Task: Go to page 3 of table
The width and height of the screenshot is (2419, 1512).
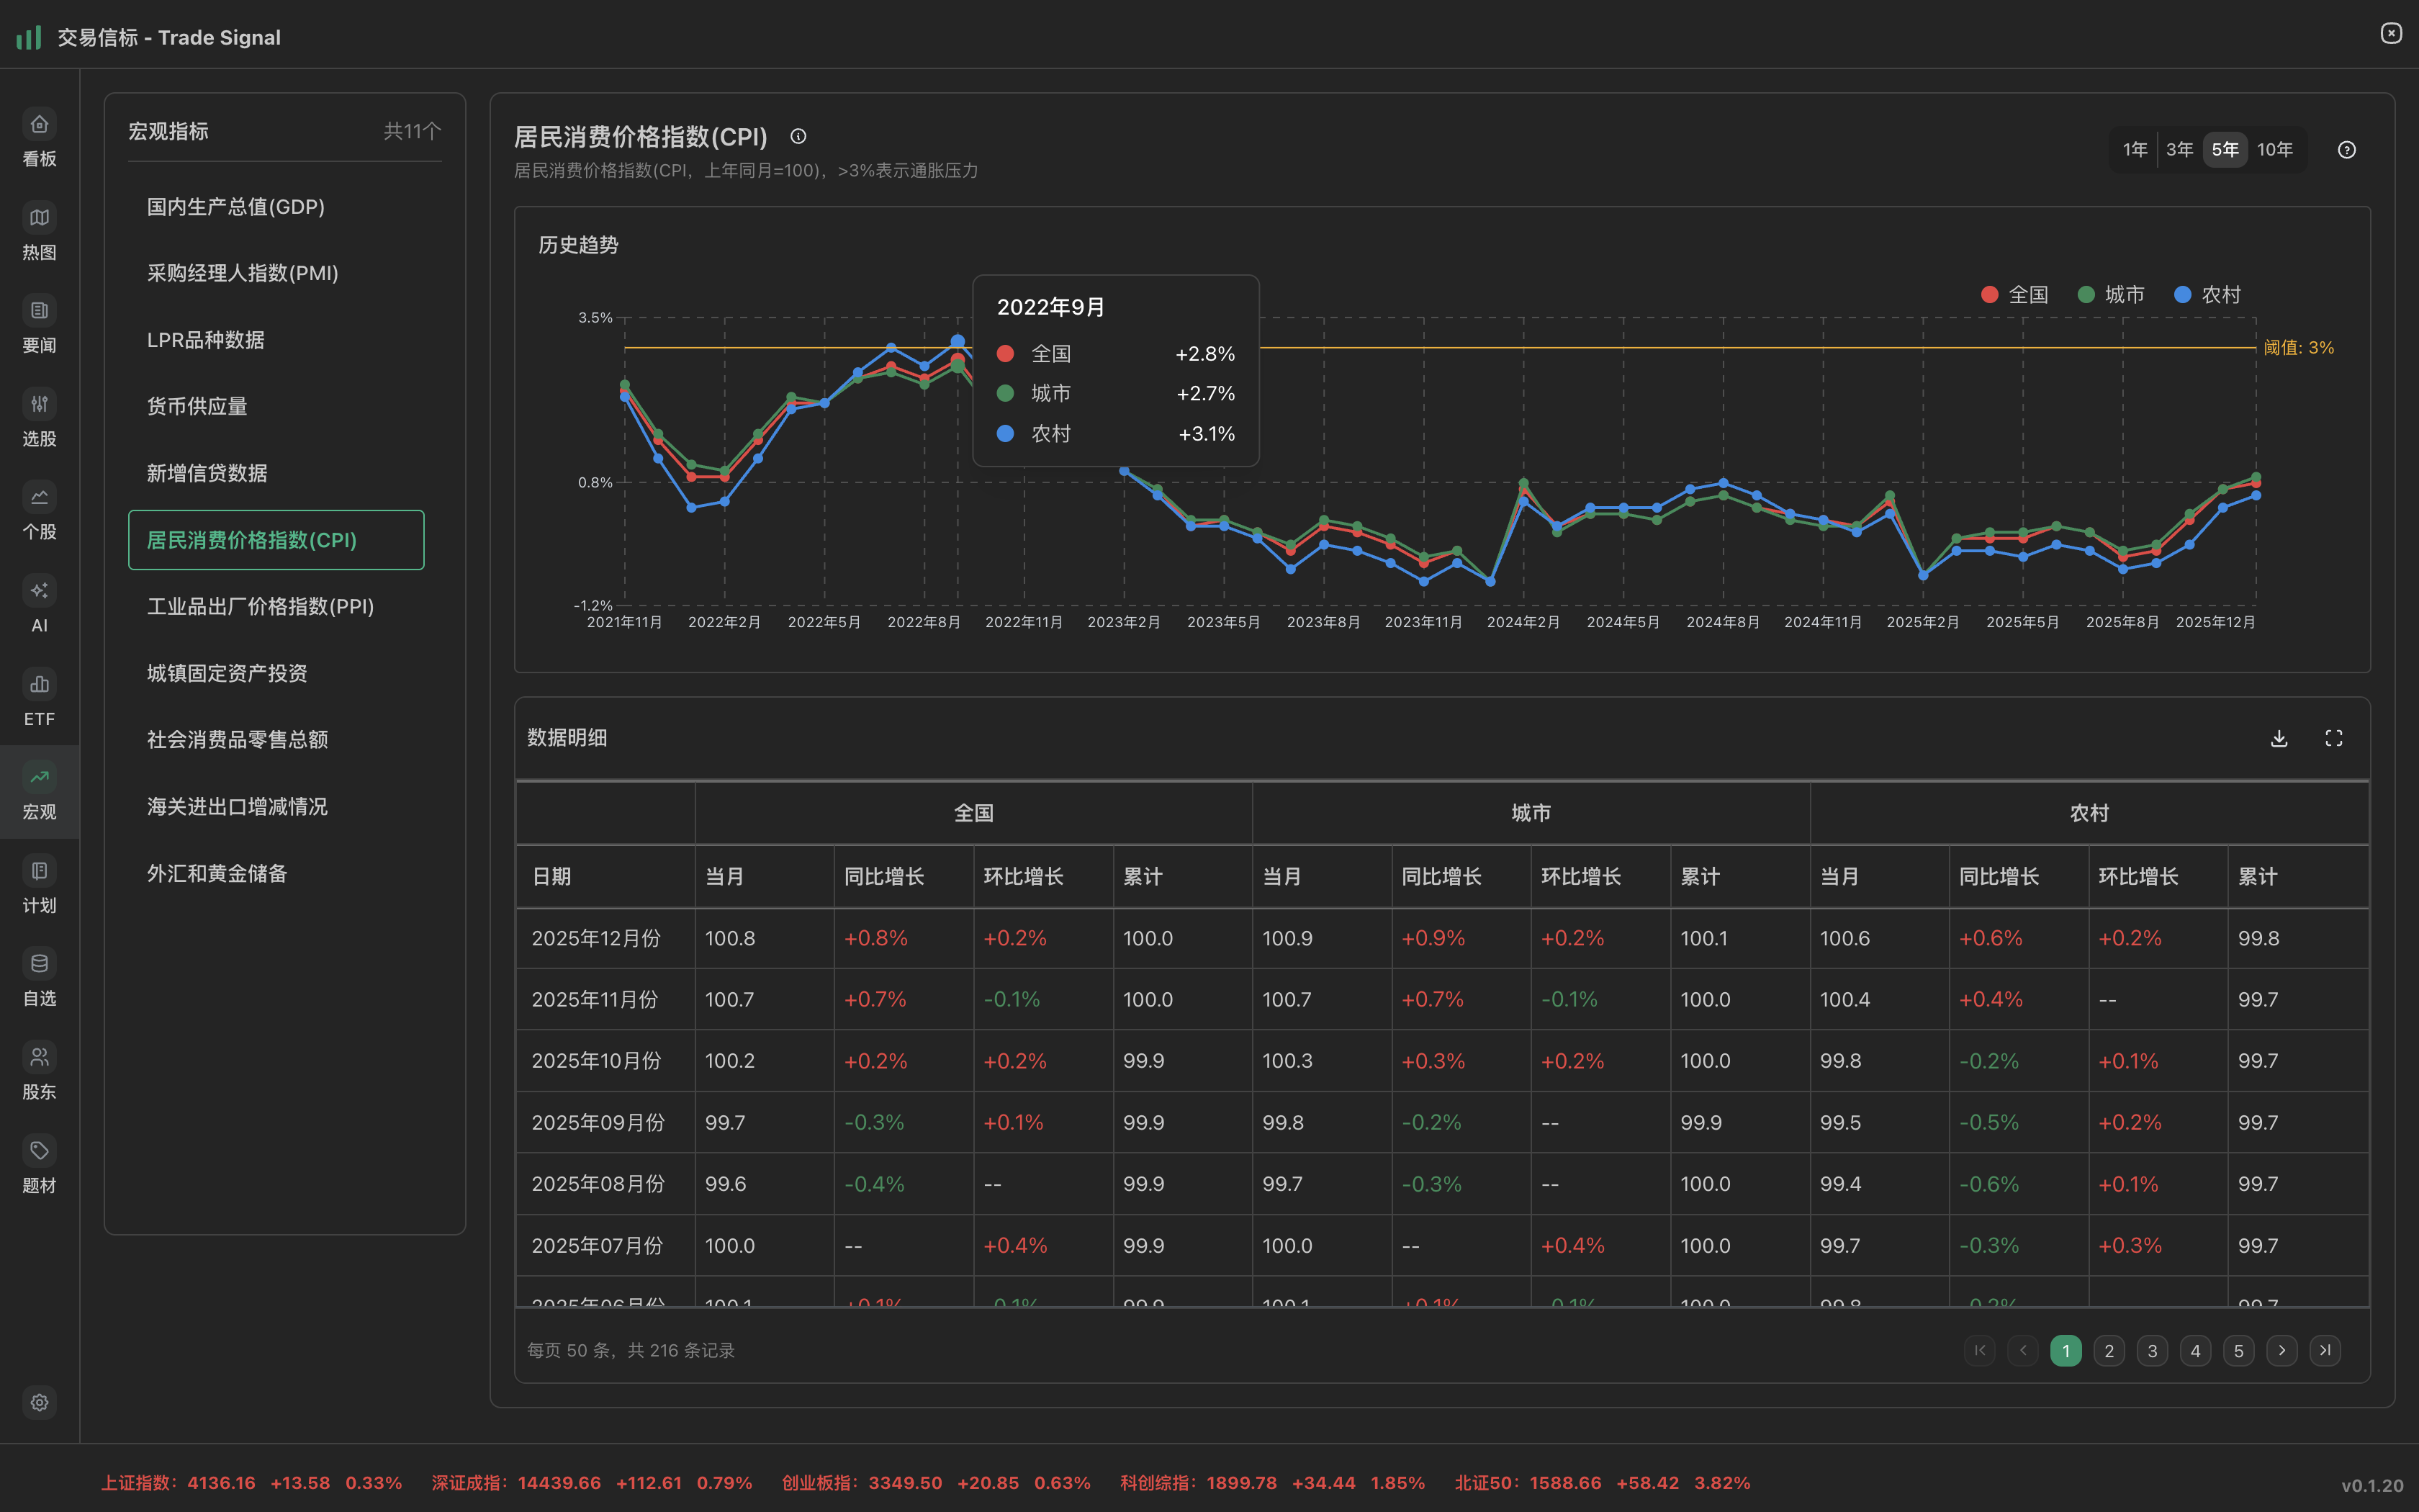Action: coord(2152,1351)
